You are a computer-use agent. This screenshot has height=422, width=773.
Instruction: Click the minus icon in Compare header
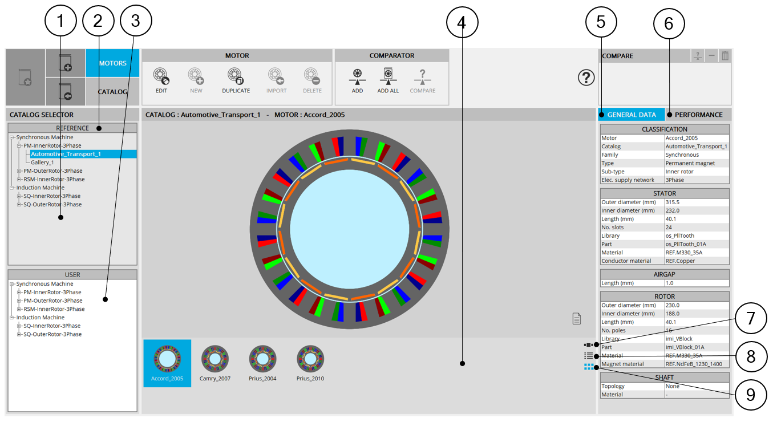(711, 56)
